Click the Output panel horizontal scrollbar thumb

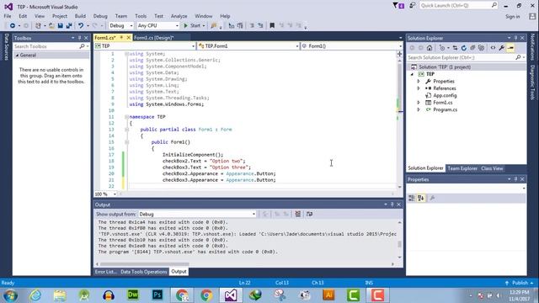[144, 264]
